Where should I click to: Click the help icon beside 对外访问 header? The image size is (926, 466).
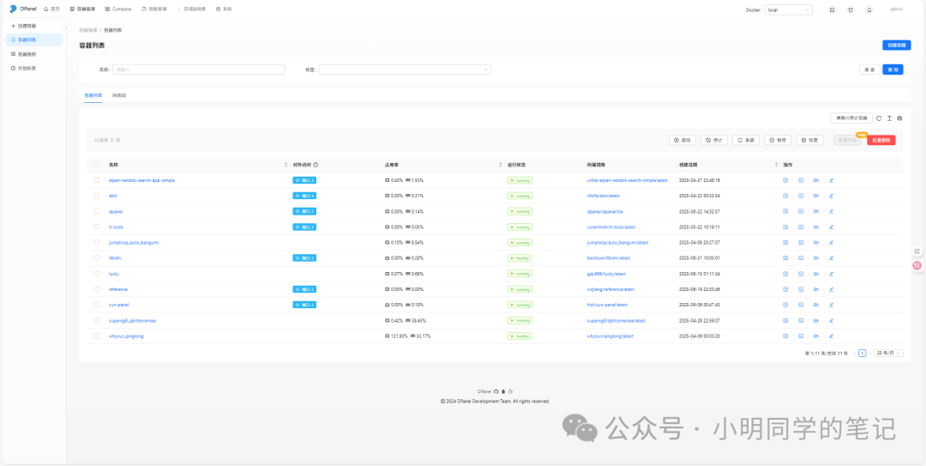tap(316, 165)
